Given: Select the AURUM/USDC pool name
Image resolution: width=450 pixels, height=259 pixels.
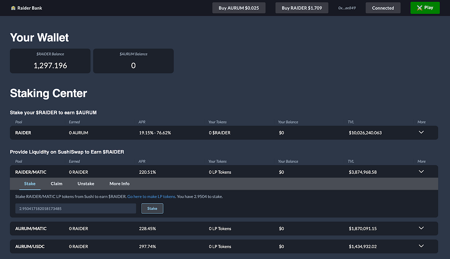Looking at the screenshot, I should [30, 246].
